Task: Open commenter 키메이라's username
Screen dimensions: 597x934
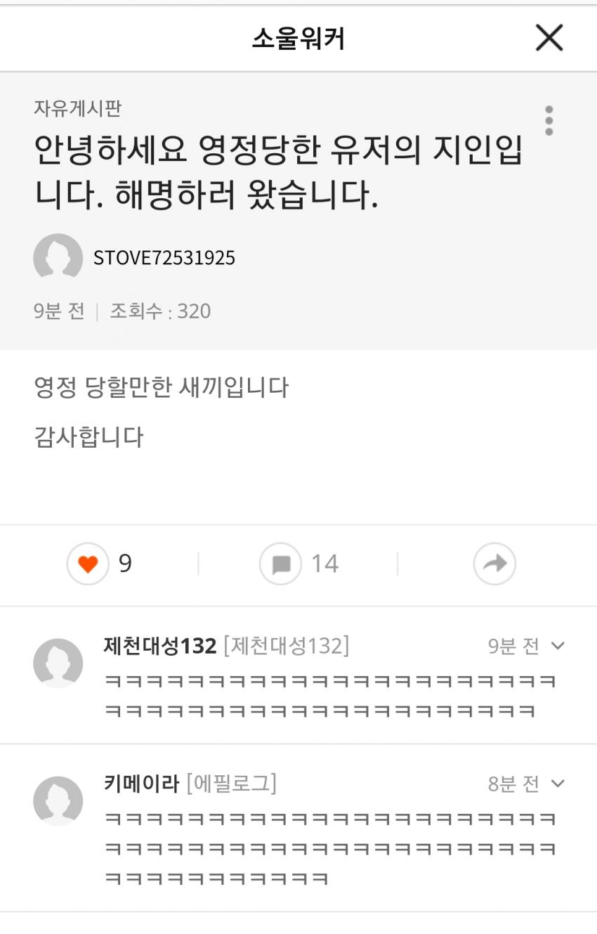Action: pyautogui.click(x=141, y=784)
